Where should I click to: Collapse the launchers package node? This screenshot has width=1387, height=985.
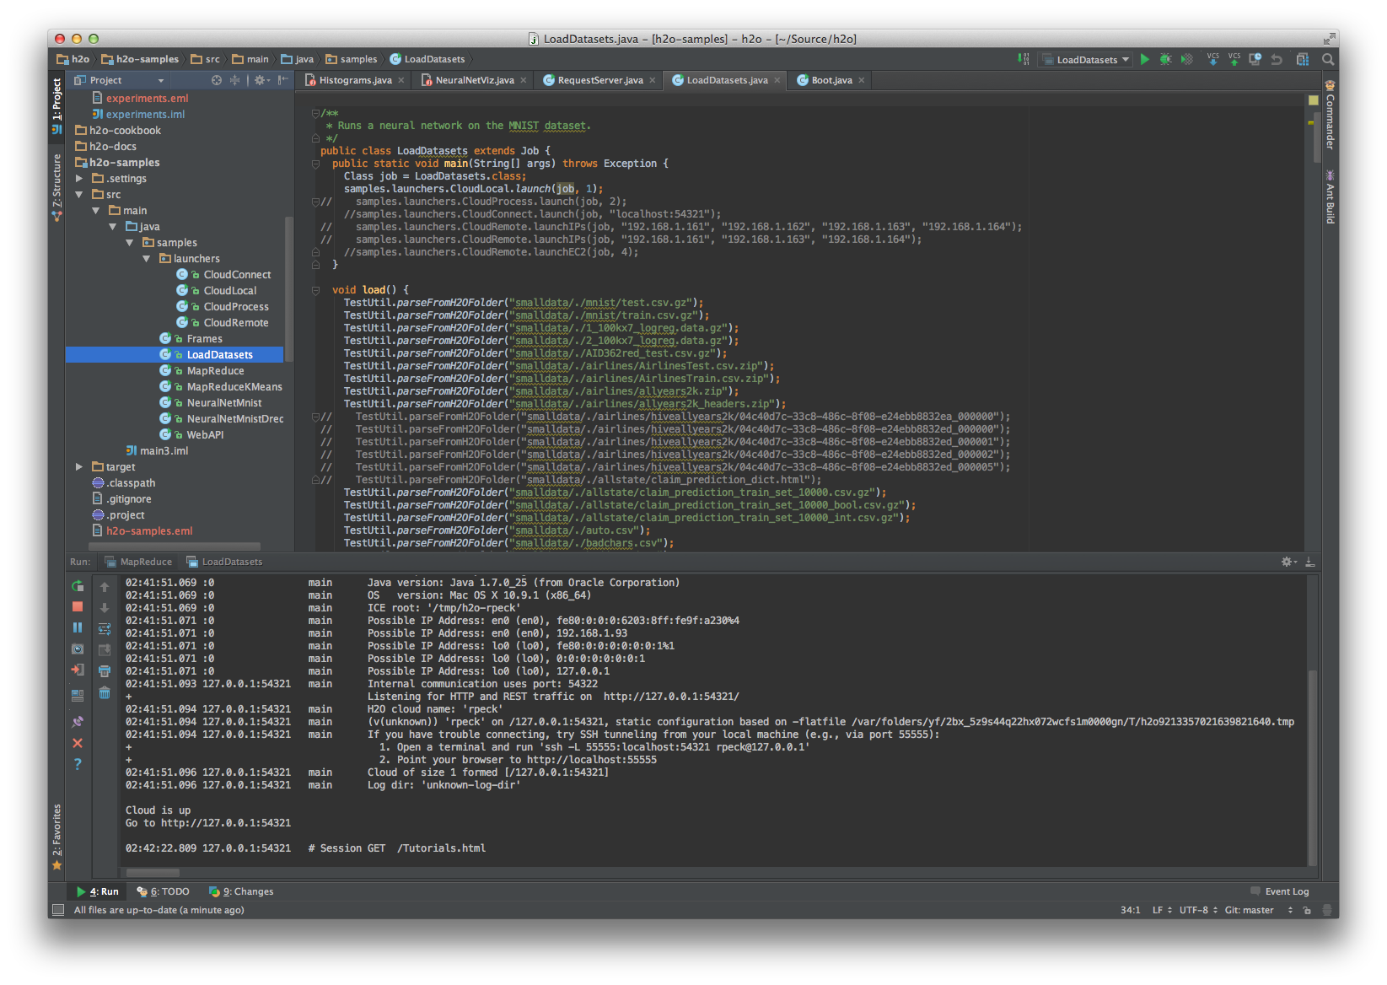coord(147,259)
